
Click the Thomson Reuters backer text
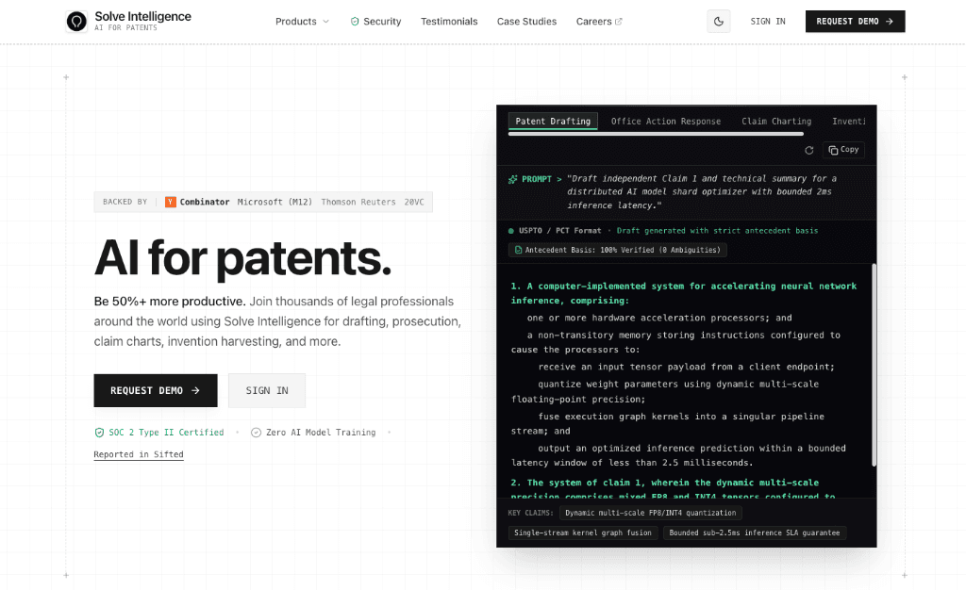358,202
